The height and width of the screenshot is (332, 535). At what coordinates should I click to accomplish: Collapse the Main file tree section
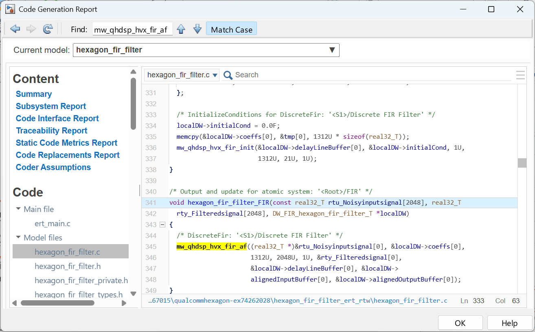pos(18,209)
